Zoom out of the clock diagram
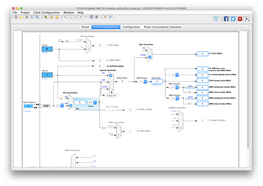Viewport: 263px width, 186px height. 76,17
